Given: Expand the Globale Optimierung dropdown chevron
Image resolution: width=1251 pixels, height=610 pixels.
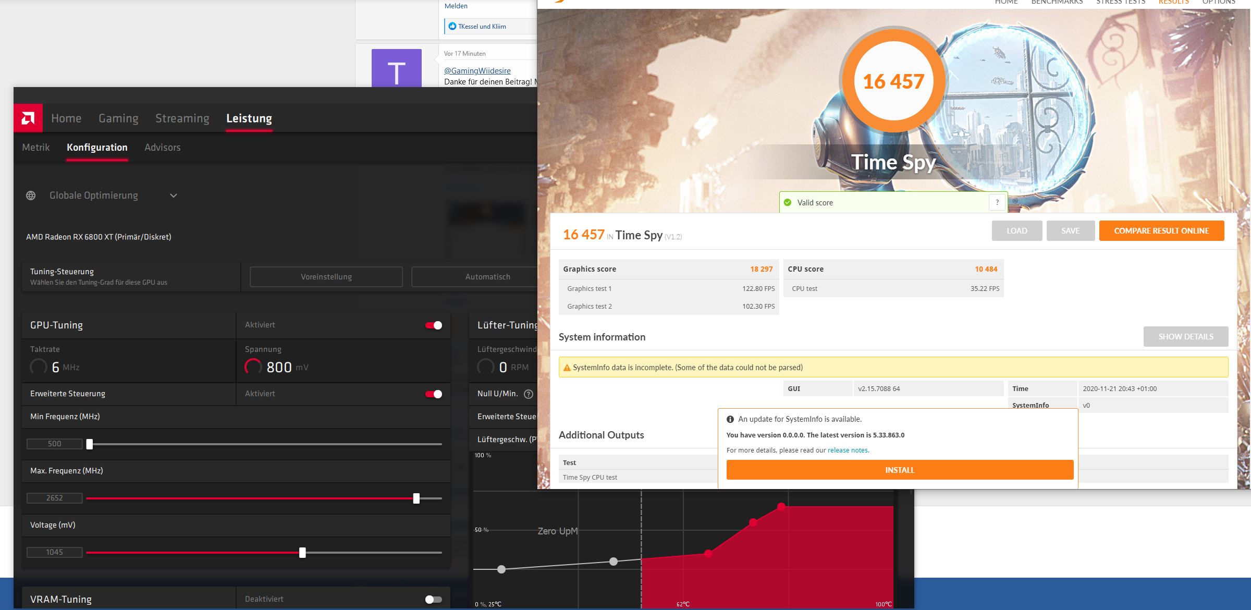Looking at the screenshot, I should pos(174,196).
